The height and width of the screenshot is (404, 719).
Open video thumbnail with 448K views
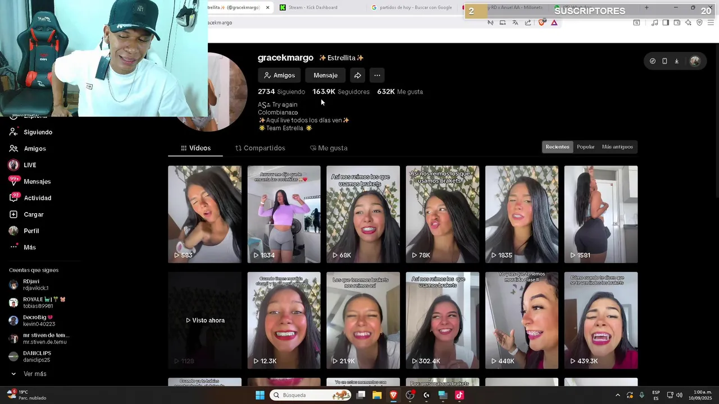pos(522,320)
